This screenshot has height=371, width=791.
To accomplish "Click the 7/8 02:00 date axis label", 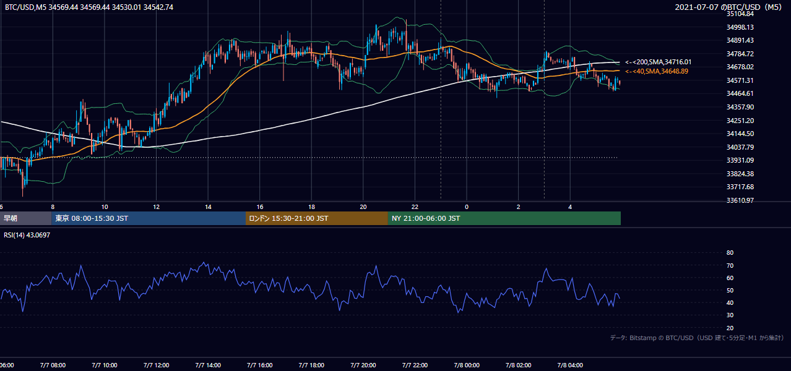I will pos(519,365).
